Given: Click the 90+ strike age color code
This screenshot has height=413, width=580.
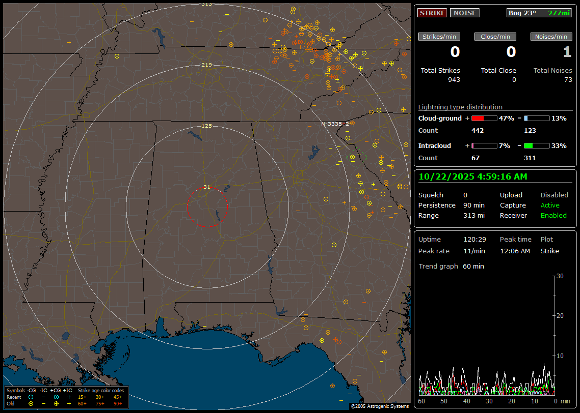Looking at the screenshot, I should [x=118, y=403].
